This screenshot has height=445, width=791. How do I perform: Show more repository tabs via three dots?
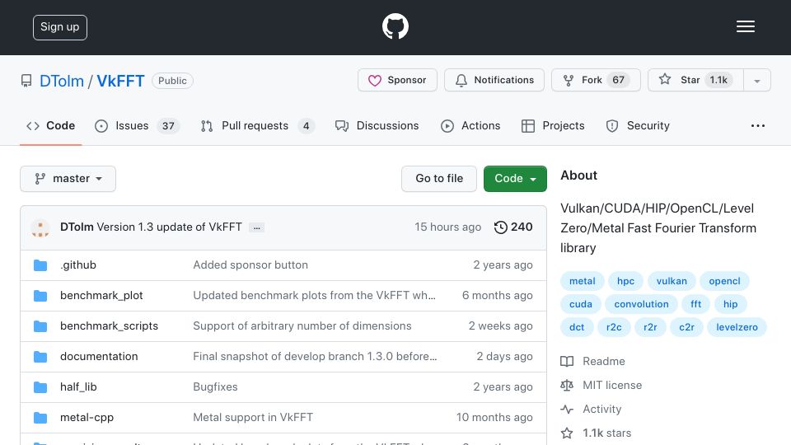tap(758, 125)
